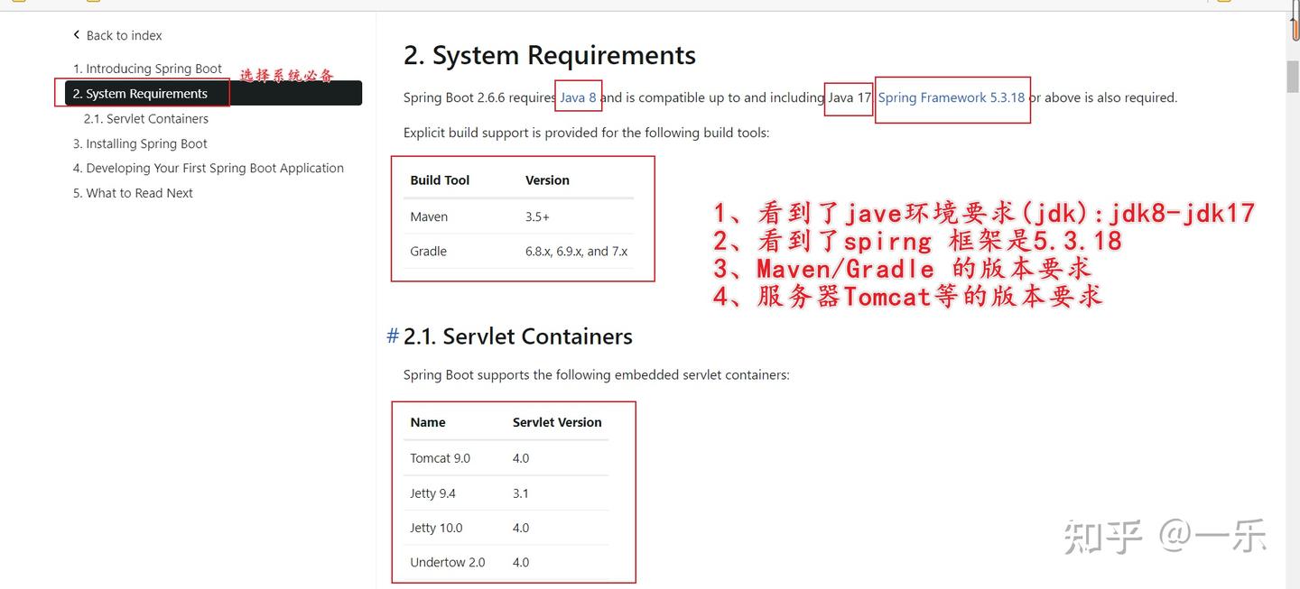Open 5. What to Read Next
The height and width of the screenshot is (589, 1300).
coord(133,193)
